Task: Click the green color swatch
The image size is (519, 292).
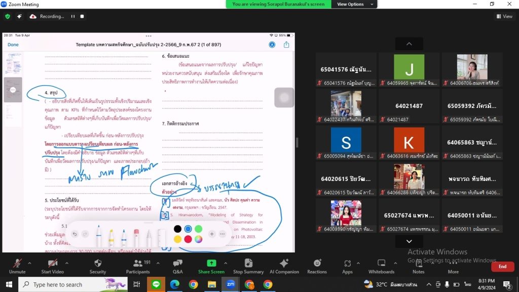Action: [x=198, y=229]
